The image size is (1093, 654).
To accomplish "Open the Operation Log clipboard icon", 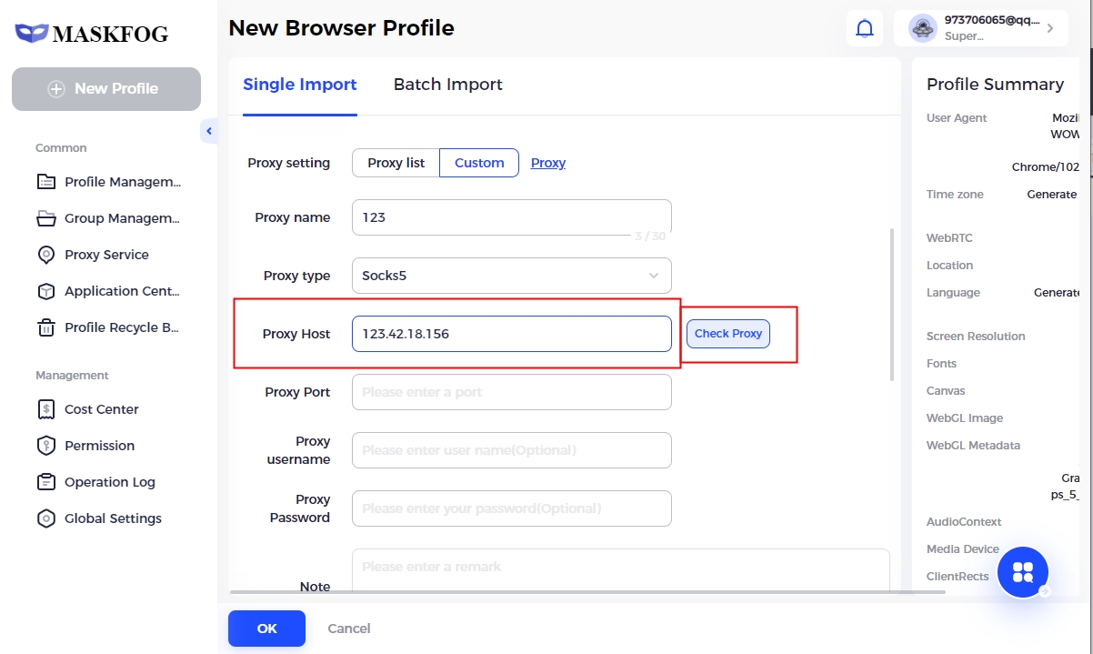I will tap(46, 482).
